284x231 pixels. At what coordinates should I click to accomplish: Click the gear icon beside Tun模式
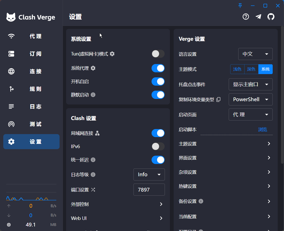point(112,54)
